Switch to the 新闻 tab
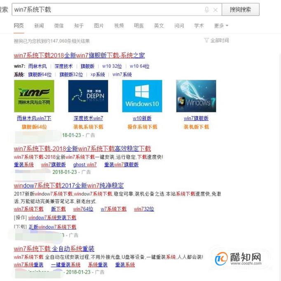This screenshot has height=281, width=281. click(39, 26)
